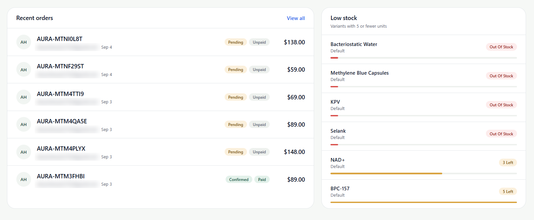The width and height of the screenshot is (534, 220).
Task: Click the Recent orders heading
Action: click(35, 18)
